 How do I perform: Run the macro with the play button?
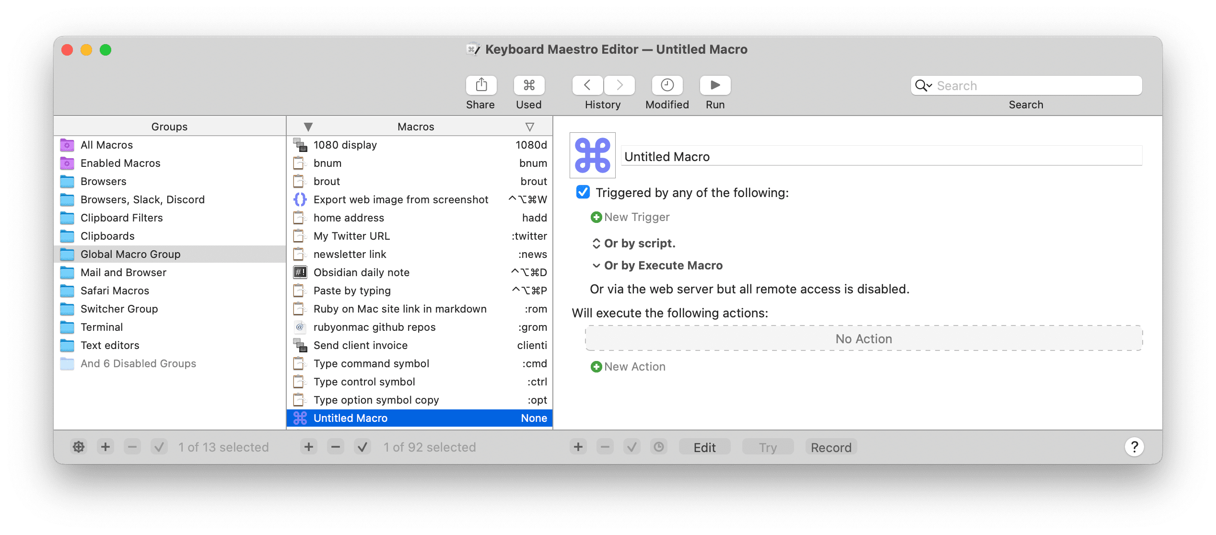(715, 85)
